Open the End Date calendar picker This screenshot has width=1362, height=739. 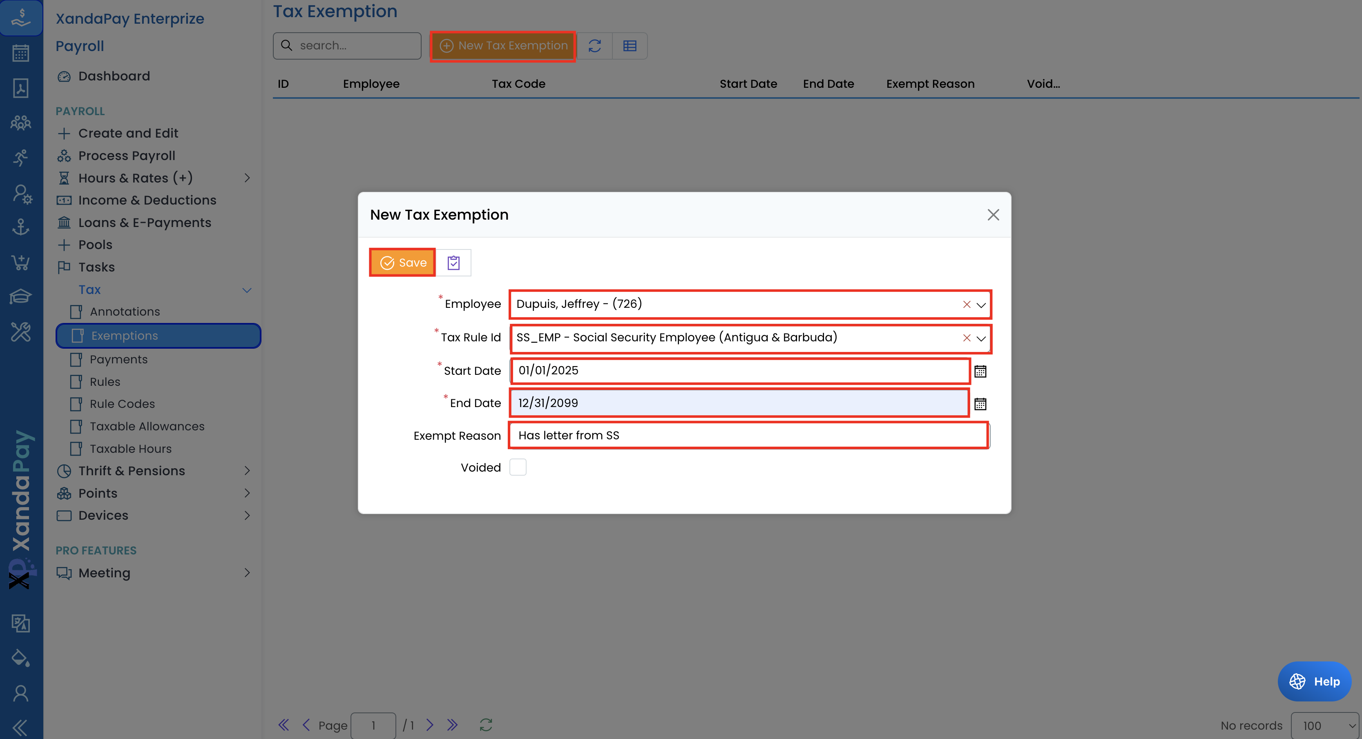(980, 404)
